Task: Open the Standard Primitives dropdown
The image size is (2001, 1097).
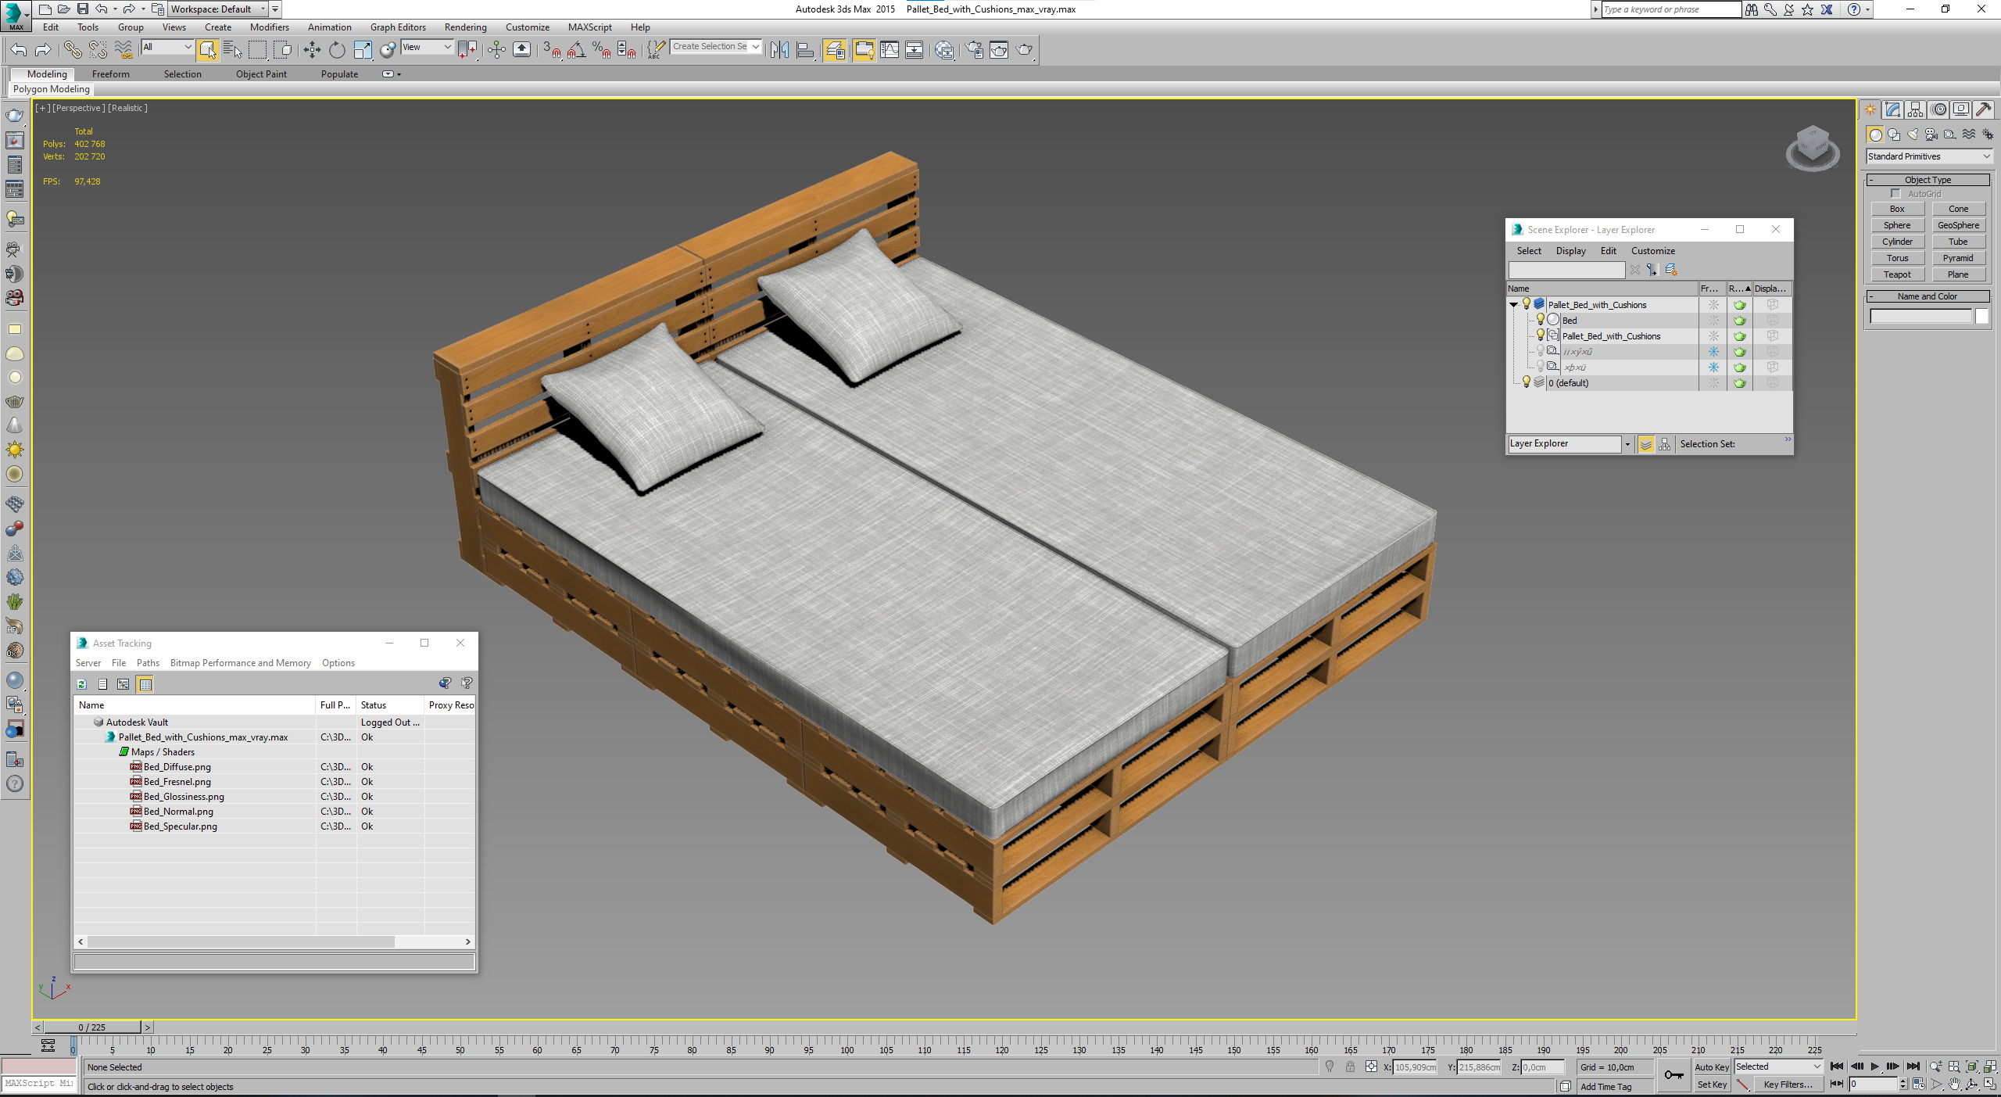Action: pos(1928,156)
